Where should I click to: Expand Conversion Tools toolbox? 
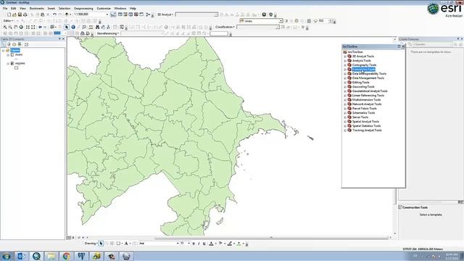pos(345,70)
